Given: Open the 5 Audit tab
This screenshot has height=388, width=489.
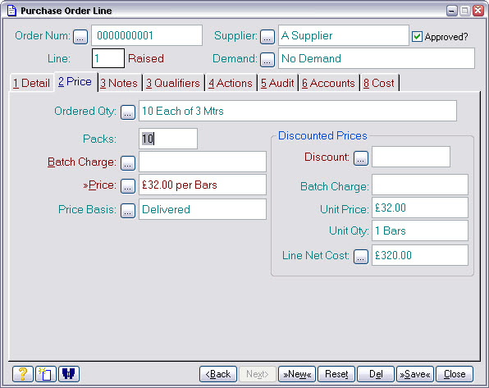Looking at the screenshot, I should pyautogui.click(x=277, y=83).
